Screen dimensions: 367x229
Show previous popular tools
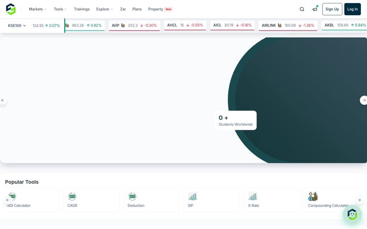click(x=8, y=200)
